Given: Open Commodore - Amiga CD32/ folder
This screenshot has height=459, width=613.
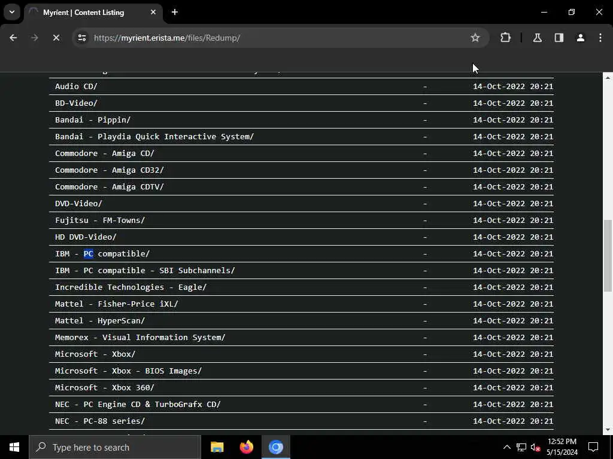Looking at the screenshot, I should tap(110, 170).
